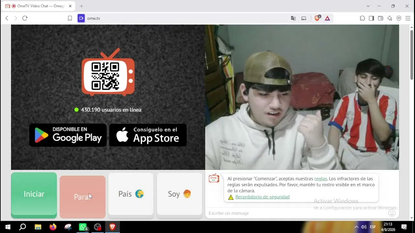Open Windows taskbar search
The height and width of the screenshot is (233, 415).
coord(22,227)
